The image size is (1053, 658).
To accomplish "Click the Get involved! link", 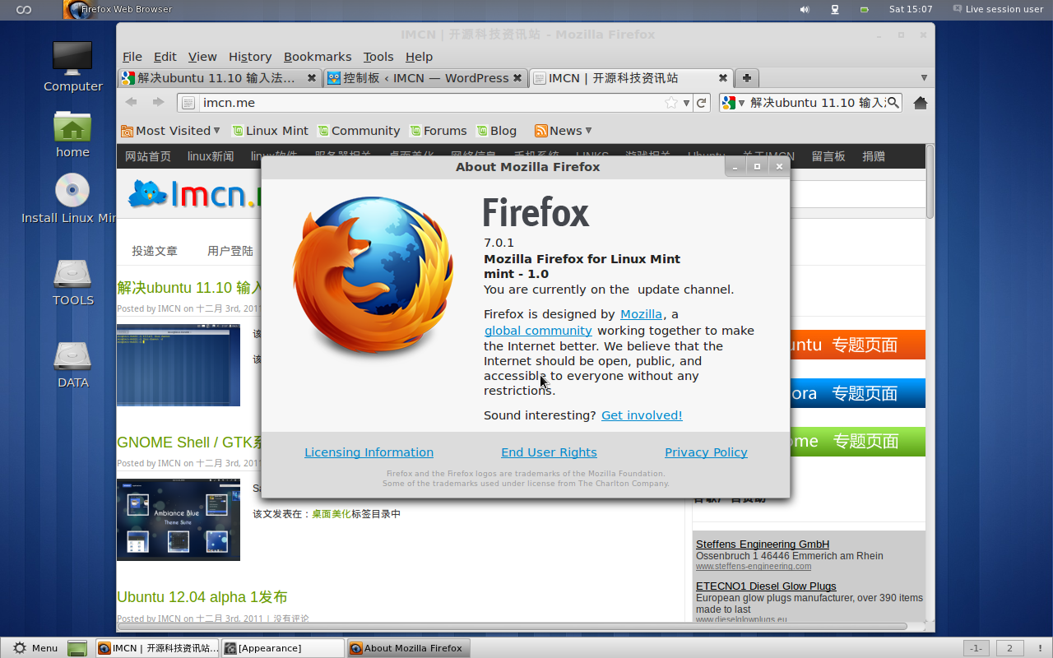I will pos(642,415).
